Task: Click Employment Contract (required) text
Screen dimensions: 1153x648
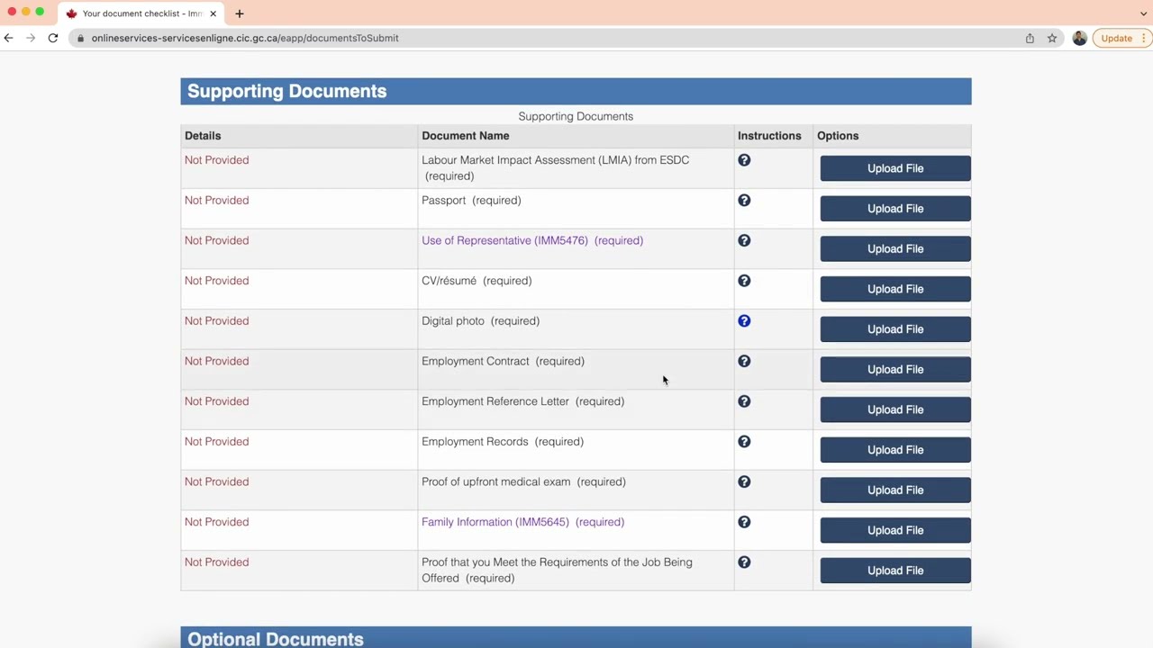Action: coord(504,361)
